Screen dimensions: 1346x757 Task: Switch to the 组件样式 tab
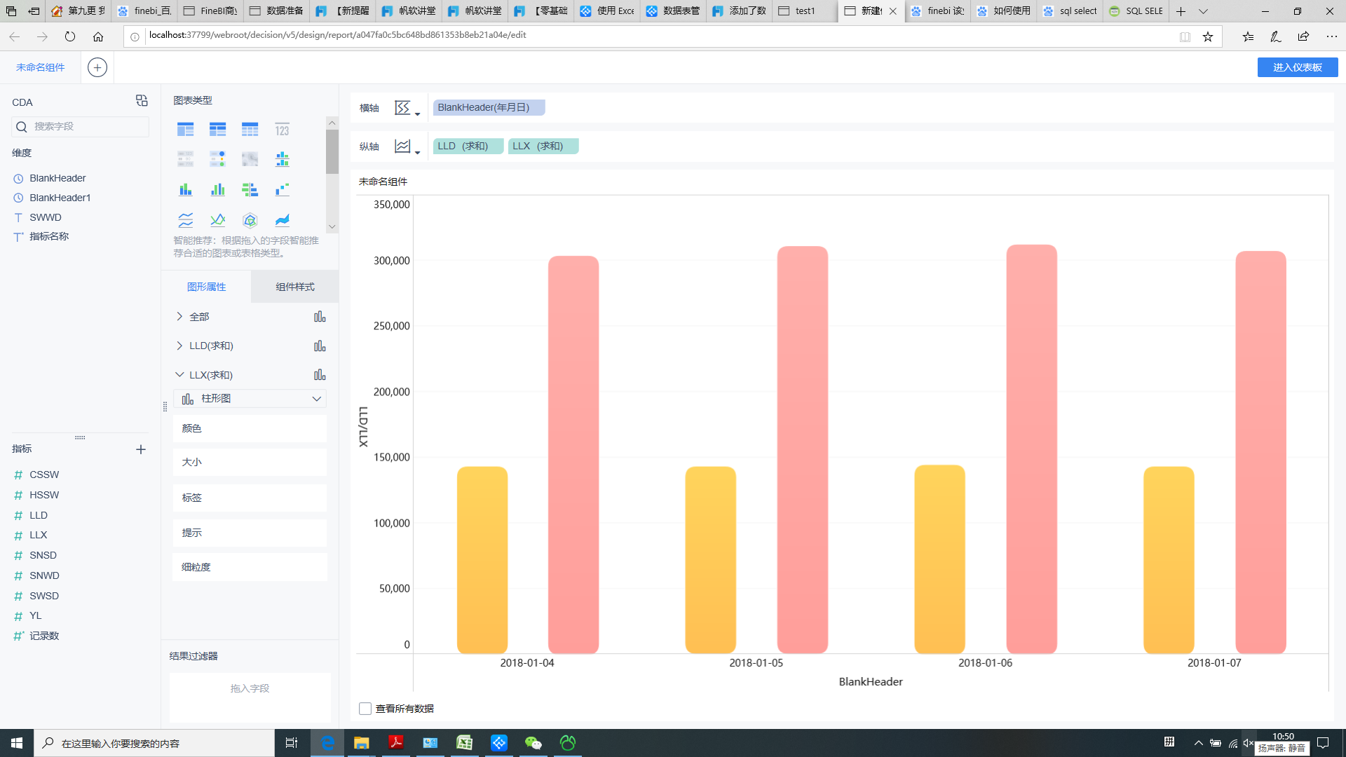tap(294, 287)
